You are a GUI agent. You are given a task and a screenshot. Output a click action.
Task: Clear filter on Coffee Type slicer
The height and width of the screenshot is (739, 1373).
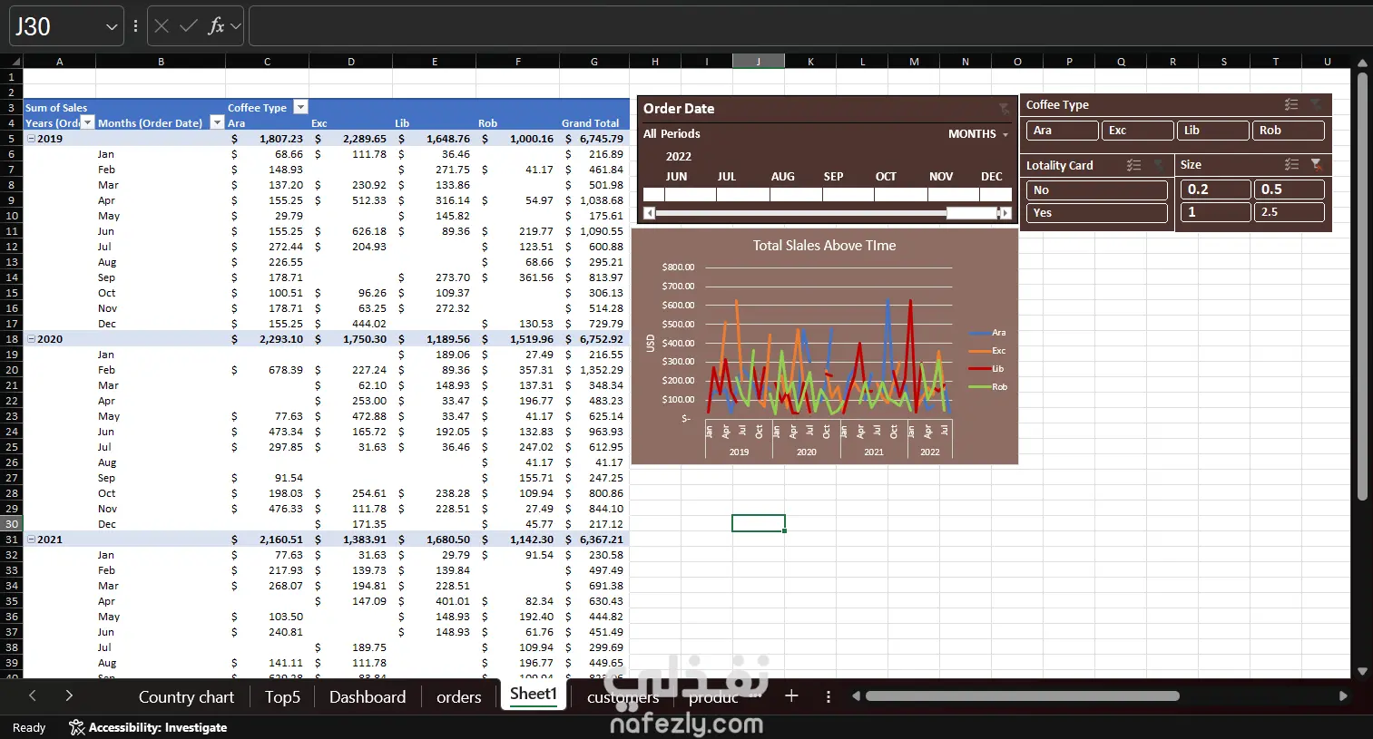pyautogui.click(x=1316, y=105)
